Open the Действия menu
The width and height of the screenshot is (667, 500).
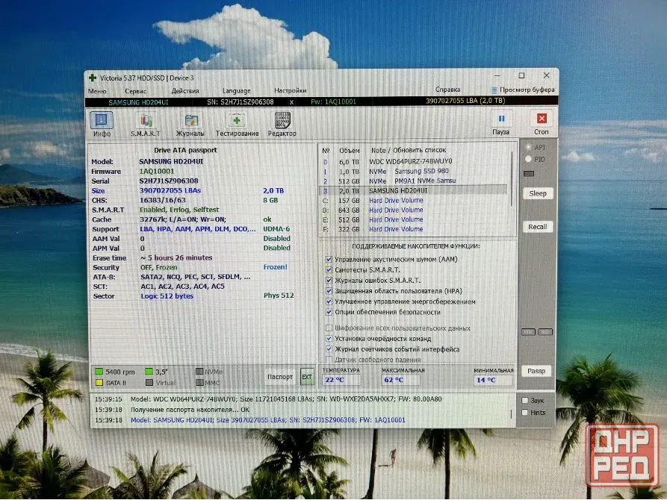[x=185, y=91]
